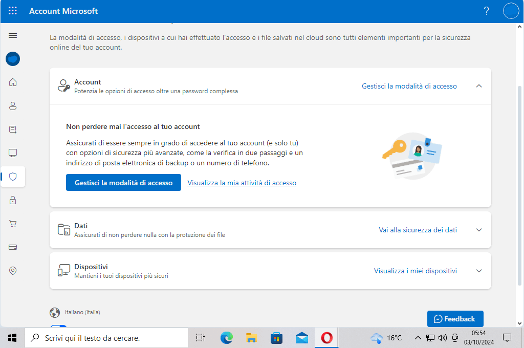Open the notification center icon
The width and height of the screenshot is (524, 348).
pyautogui.click(x=507, y=338)
